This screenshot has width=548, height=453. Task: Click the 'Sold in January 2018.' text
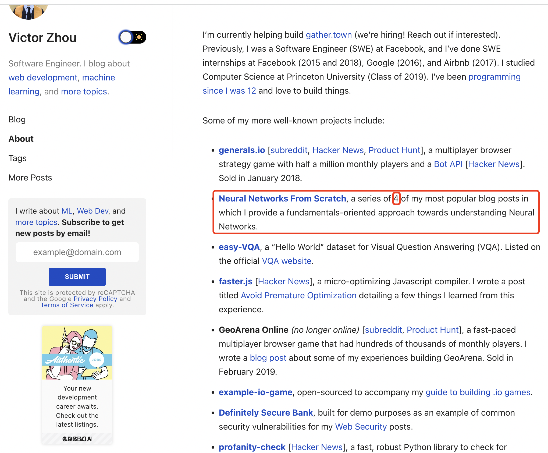[261, 178]
